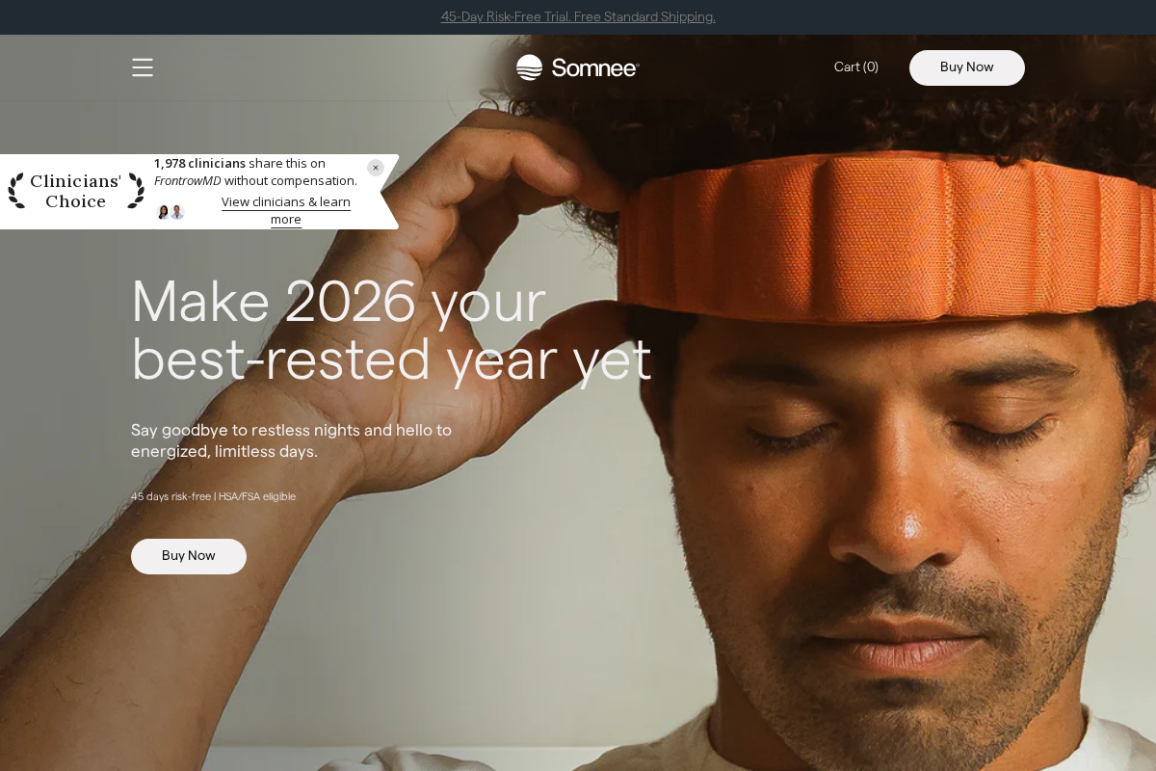Click the right laurel icon of the badge
1156x771 pixels.
click(136, 191)
